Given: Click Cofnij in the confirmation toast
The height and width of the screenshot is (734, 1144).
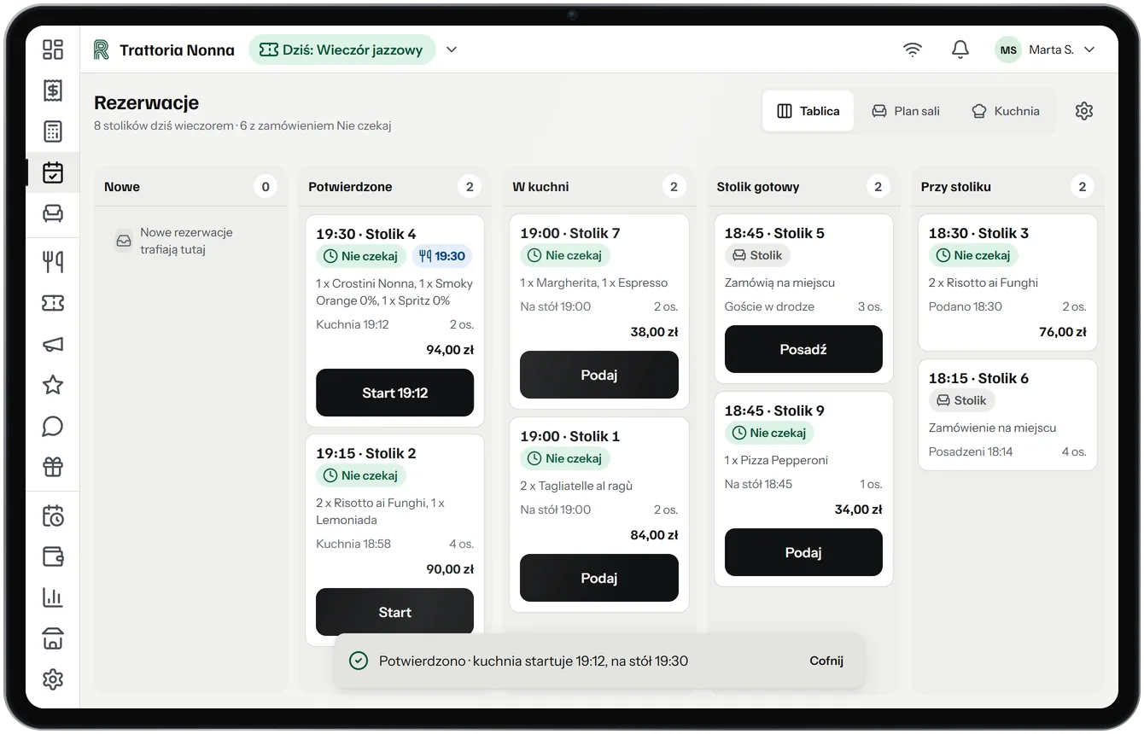Looking at the screenshot, I should point(826,661).
